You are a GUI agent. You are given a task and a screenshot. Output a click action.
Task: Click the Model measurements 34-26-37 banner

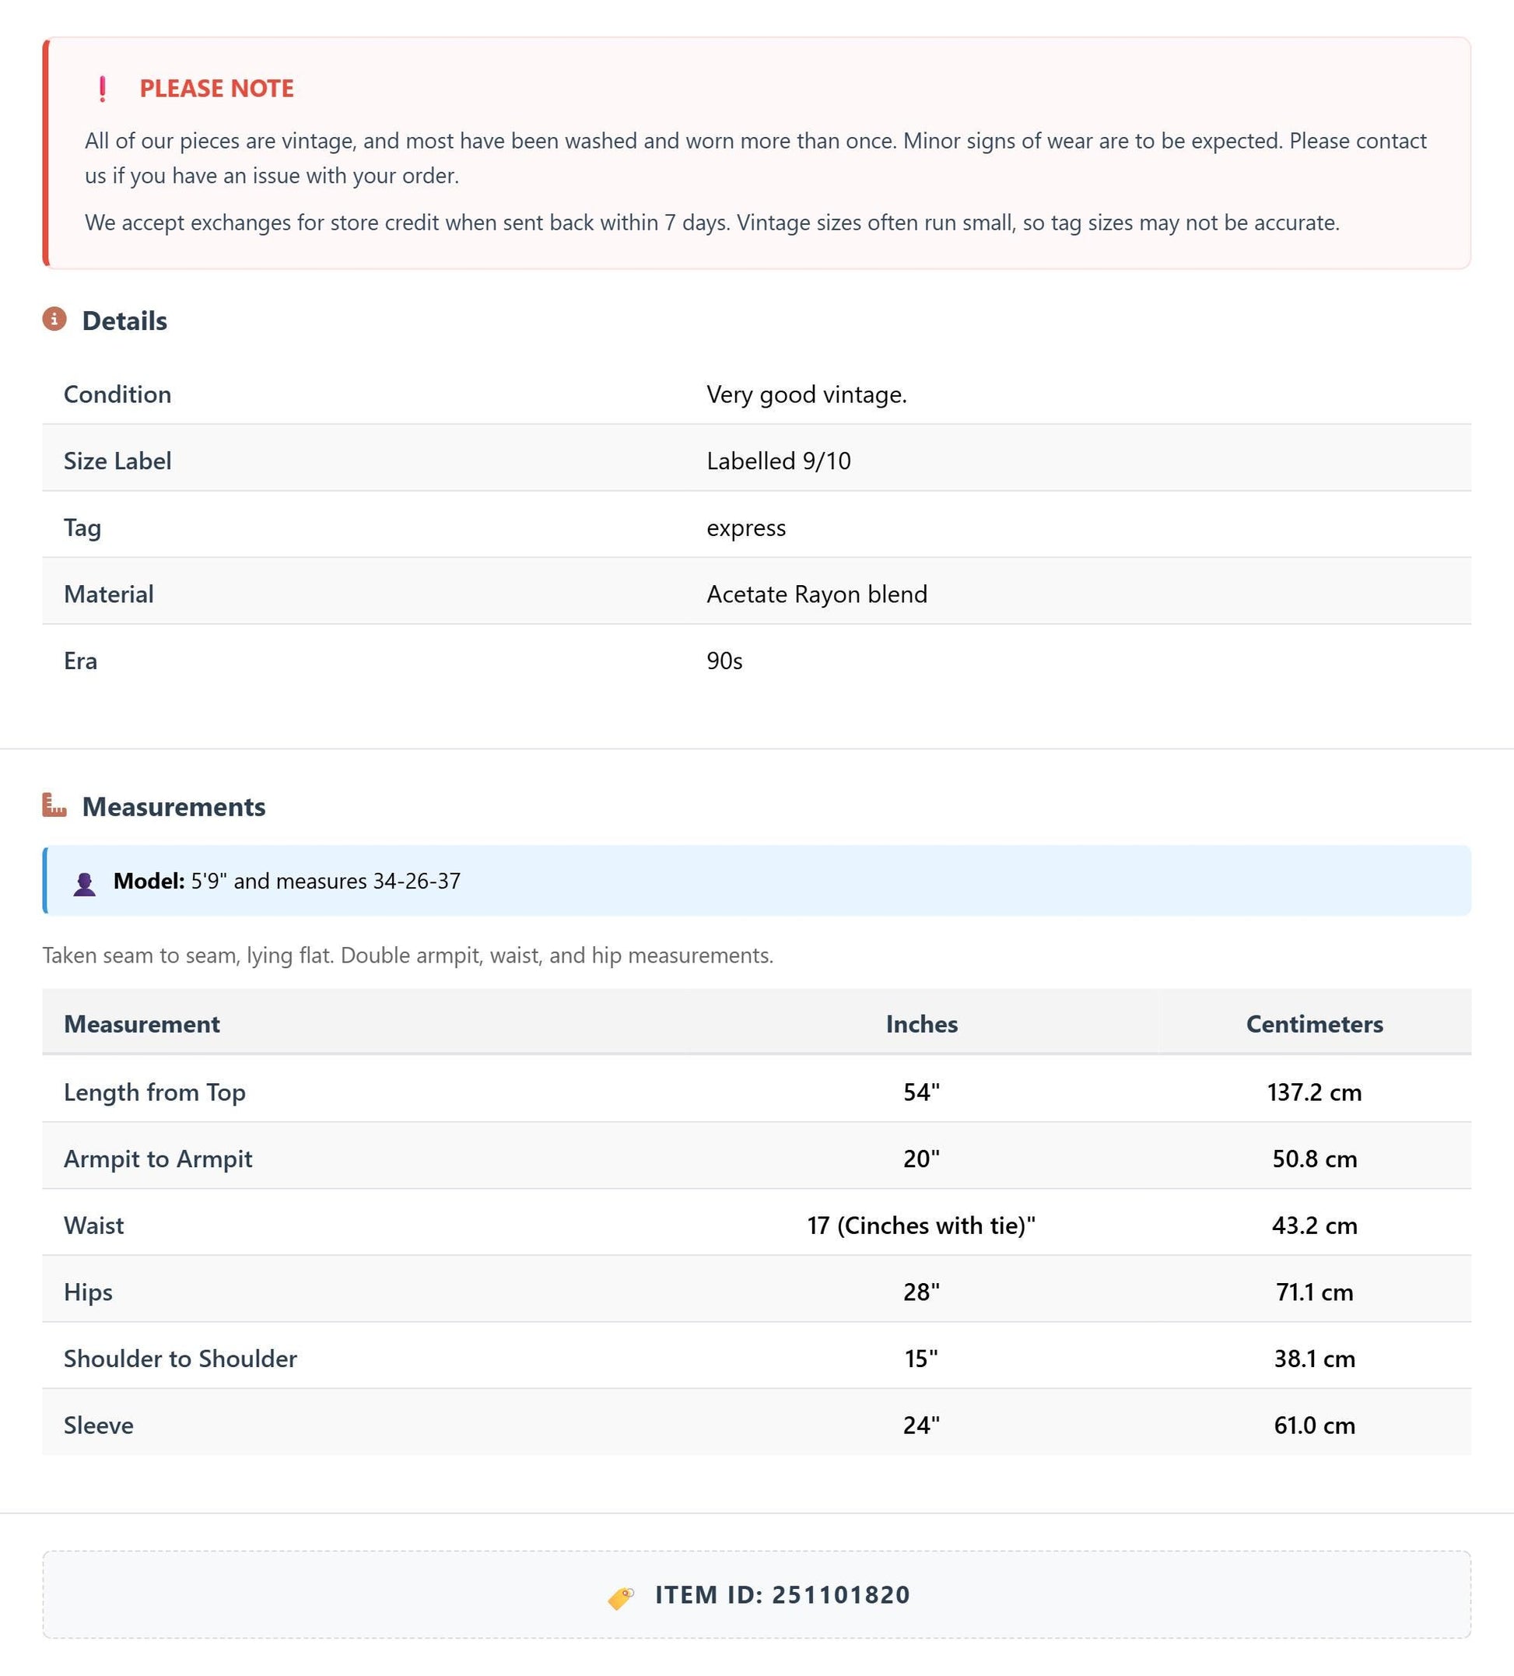[x=756, y=880]
